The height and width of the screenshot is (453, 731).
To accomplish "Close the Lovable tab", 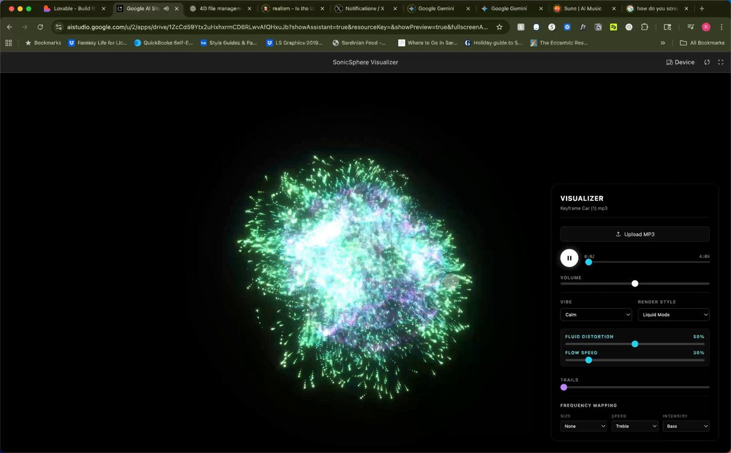I will pyautogui.click(x=104, y=9).
